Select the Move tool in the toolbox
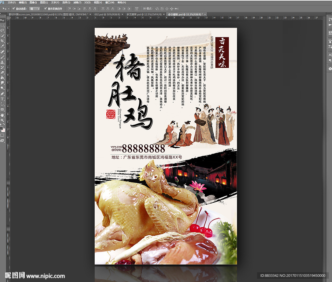 click(x=2, y=20)
